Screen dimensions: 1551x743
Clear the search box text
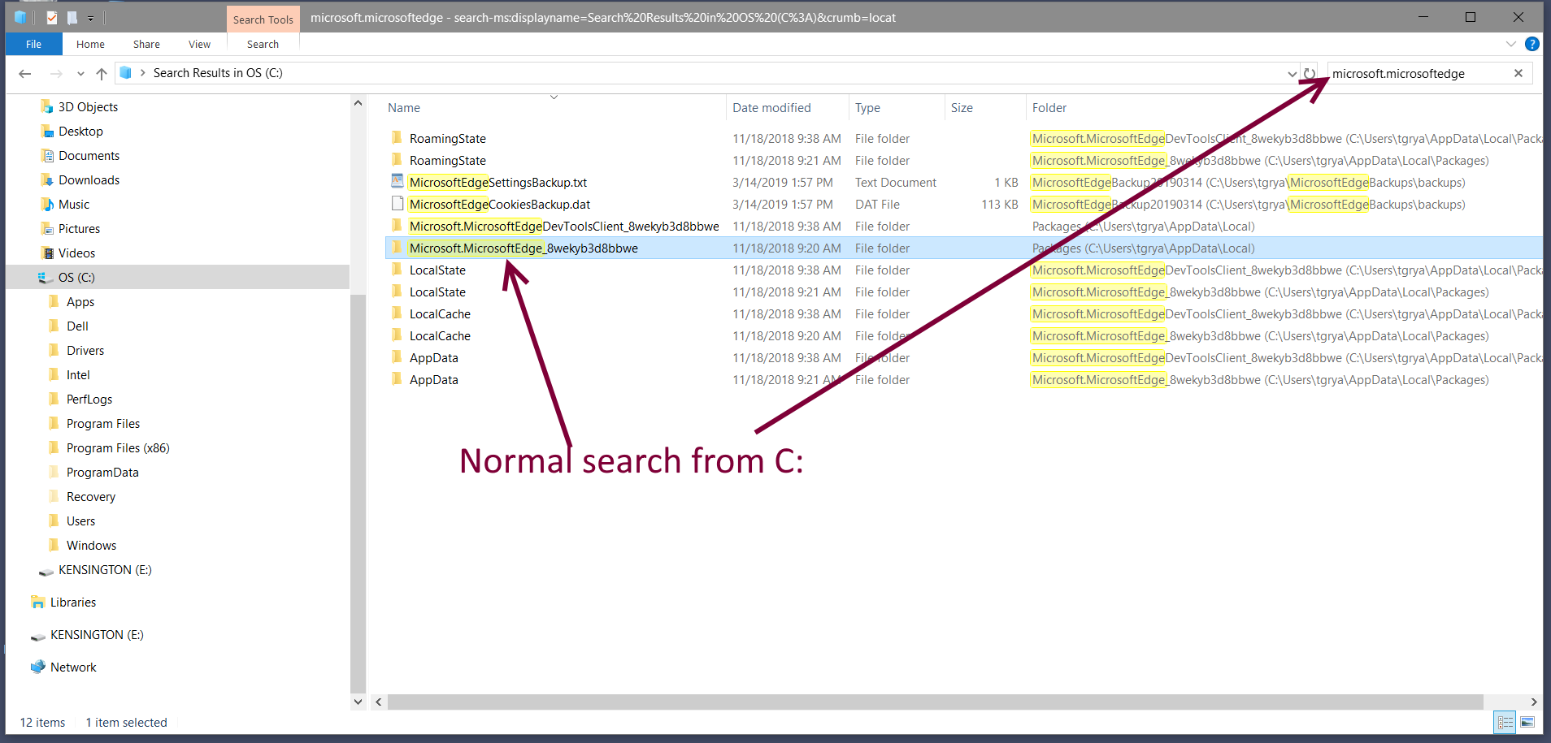(1518, 73)
